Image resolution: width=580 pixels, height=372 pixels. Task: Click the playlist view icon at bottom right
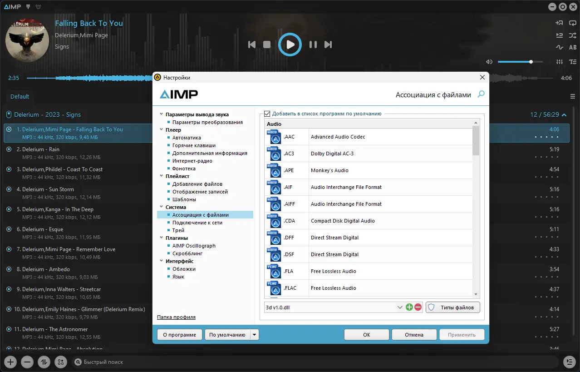[x=569, y=362]
